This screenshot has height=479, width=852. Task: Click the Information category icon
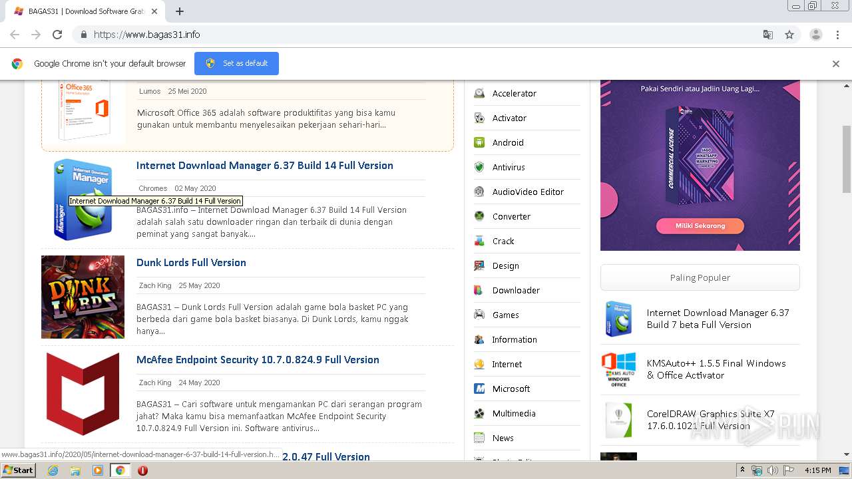pyautogui.click(x=479, y=340)
